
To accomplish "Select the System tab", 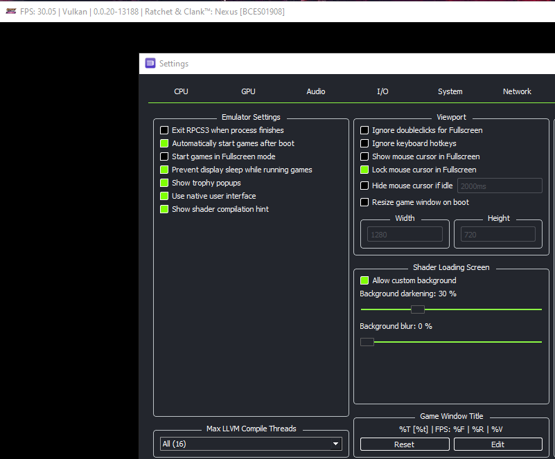I will click(450, 91).
